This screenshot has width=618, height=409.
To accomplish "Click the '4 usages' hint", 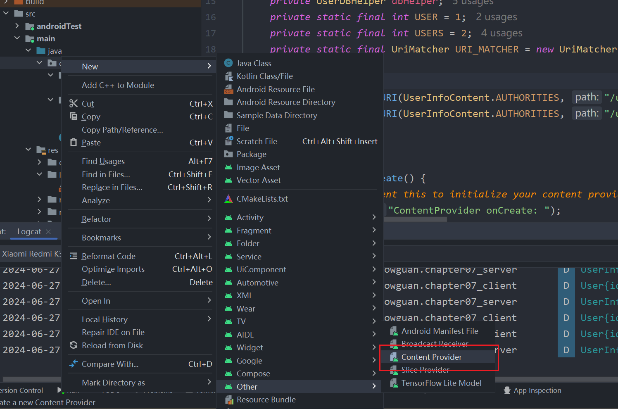I will 502,33.
